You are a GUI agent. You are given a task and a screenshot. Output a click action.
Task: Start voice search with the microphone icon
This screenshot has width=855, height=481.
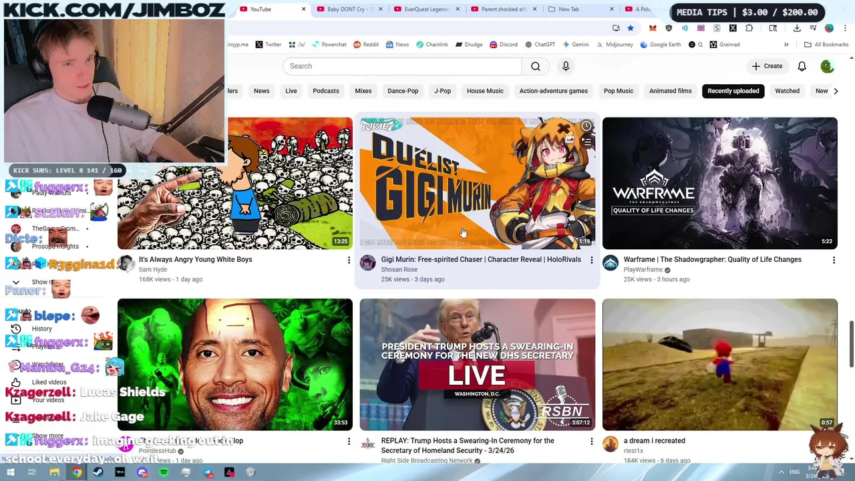[x=566, y=66]
